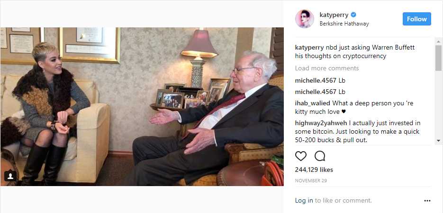Follow the katyperry account
Viewport: 443px width, 213px height.
[x=417, y=19]
